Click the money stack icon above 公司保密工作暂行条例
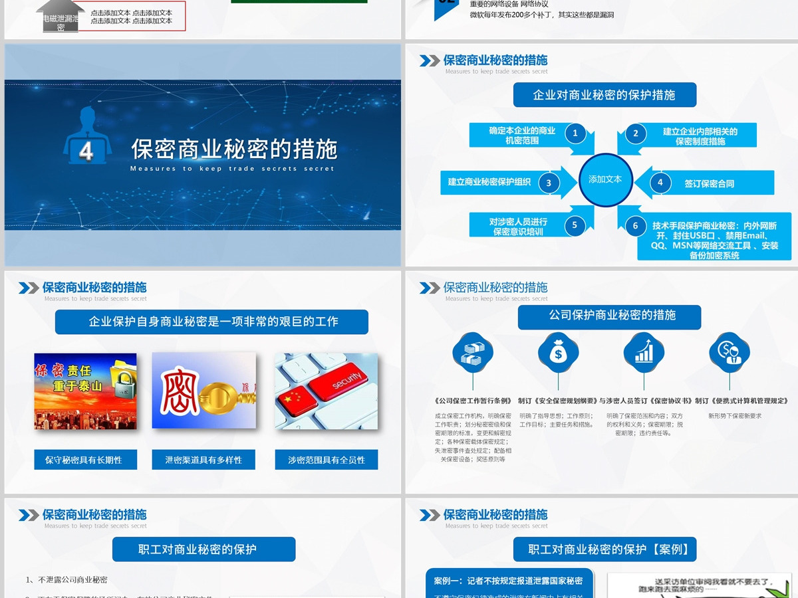This screenshot has height=598, width=798. click(473, 353)
